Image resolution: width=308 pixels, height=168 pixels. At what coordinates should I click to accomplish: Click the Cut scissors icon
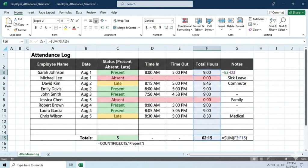click(16, 19)
